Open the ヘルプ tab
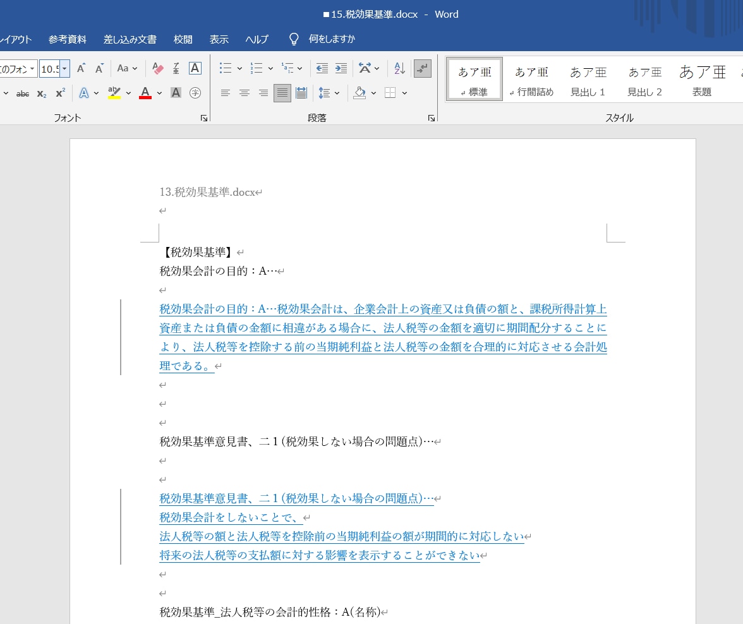 257,39
